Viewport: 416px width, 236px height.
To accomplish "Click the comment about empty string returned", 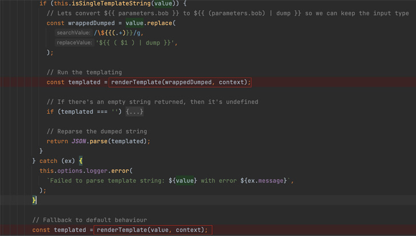I will (152, 102).
